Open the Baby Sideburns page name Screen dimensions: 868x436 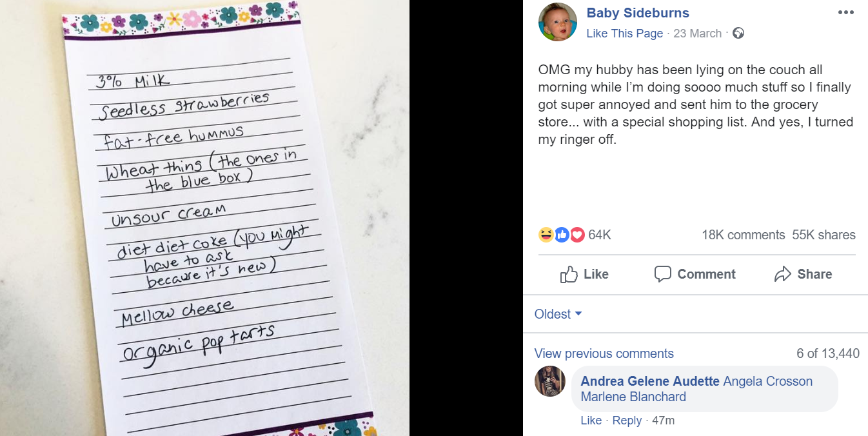(x=637, y=13)
